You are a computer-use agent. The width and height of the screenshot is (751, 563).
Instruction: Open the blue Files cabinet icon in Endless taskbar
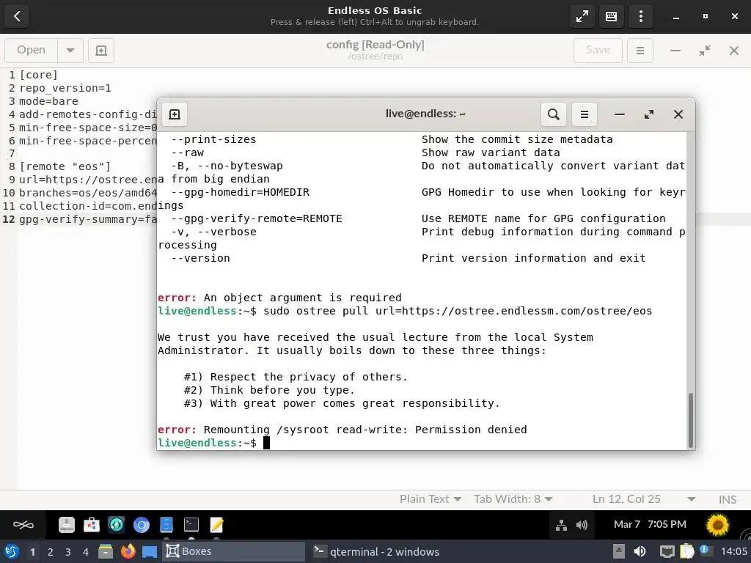click(x=166, y=525)
